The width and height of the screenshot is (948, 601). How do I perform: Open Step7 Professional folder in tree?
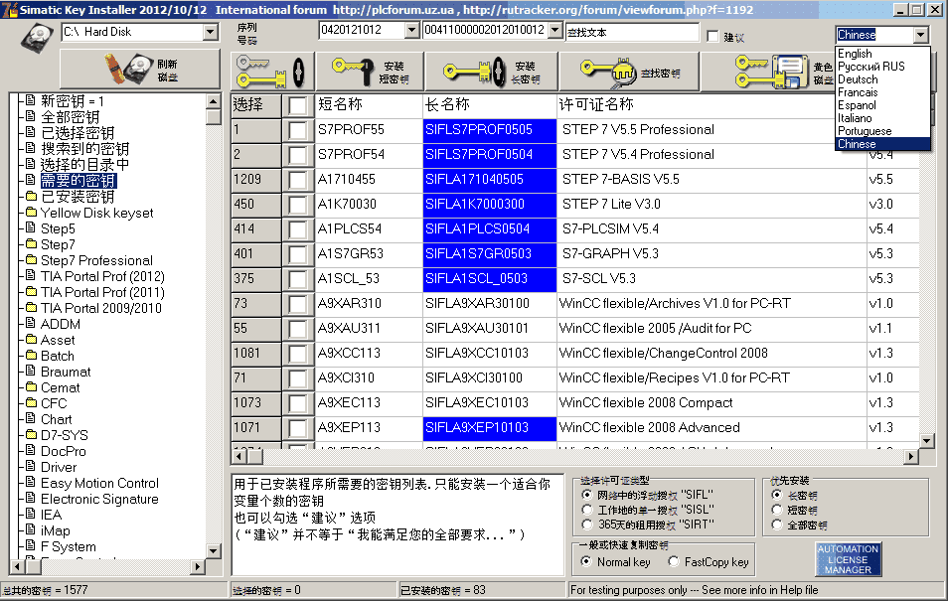point(96,260)
